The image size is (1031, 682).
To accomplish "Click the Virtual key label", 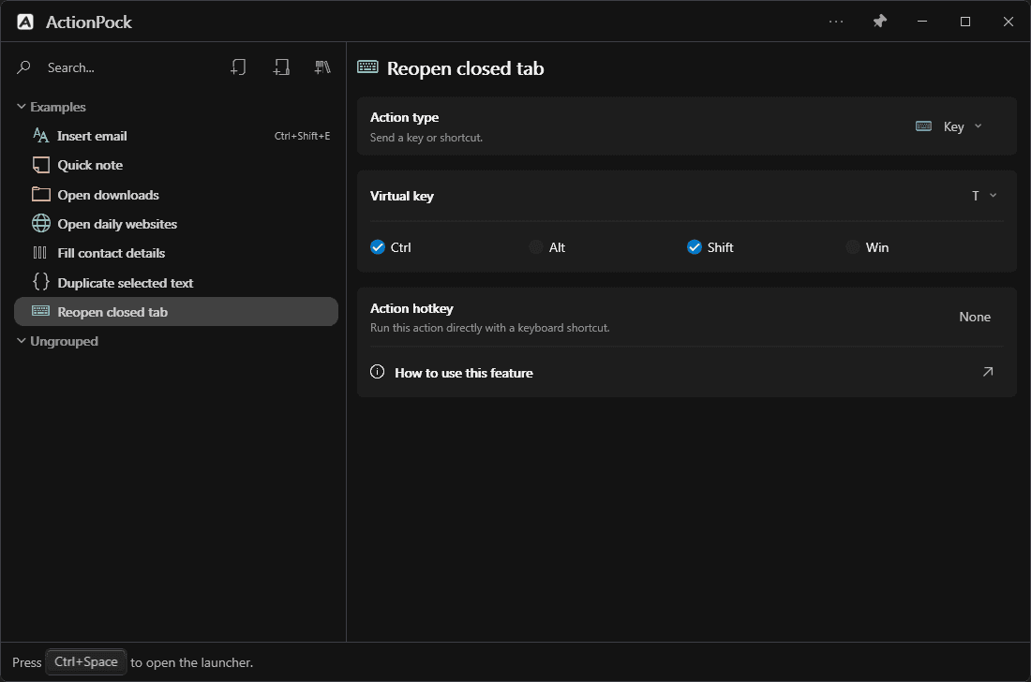I will coord(402,196).
